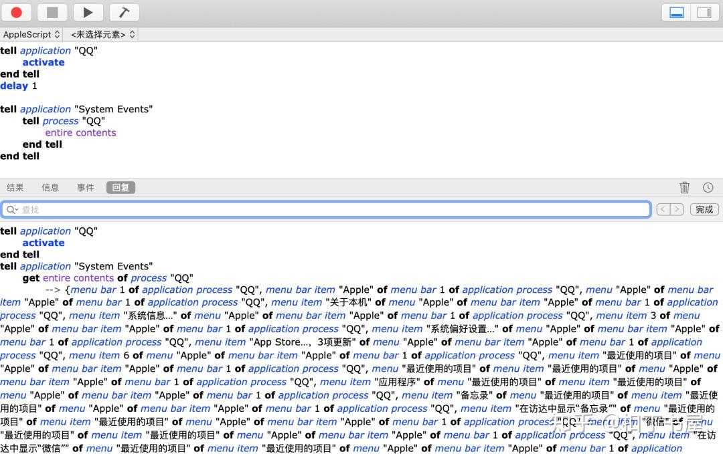Switch to the 结果 tab

15,187
